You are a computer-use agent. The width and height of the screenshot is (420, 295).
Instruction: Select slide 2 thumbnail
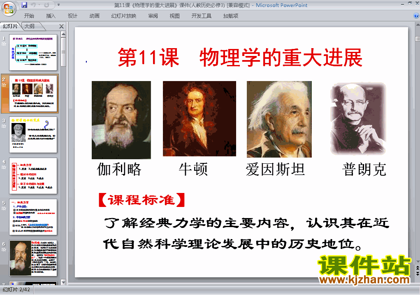(x=33, y=93)
